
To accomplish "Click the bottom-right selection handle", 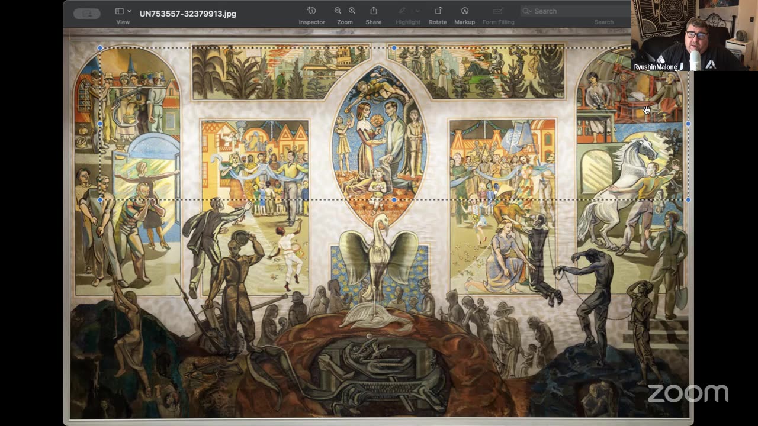I will (688, 200).
